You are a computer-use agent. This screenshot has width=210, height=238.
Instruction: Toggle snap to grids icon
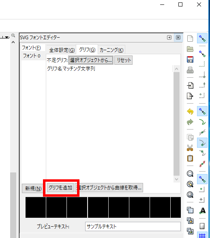[x=202, y=235]
